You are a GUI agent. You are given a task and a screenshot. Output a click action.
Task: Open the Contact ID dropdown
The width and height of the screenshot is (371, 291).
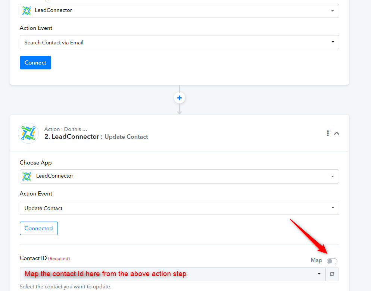pyautogui.click(x=172, y=274)
